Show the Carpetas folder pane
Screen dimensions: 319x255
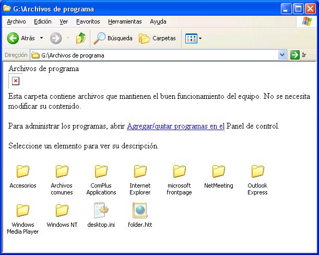(157, 38)
